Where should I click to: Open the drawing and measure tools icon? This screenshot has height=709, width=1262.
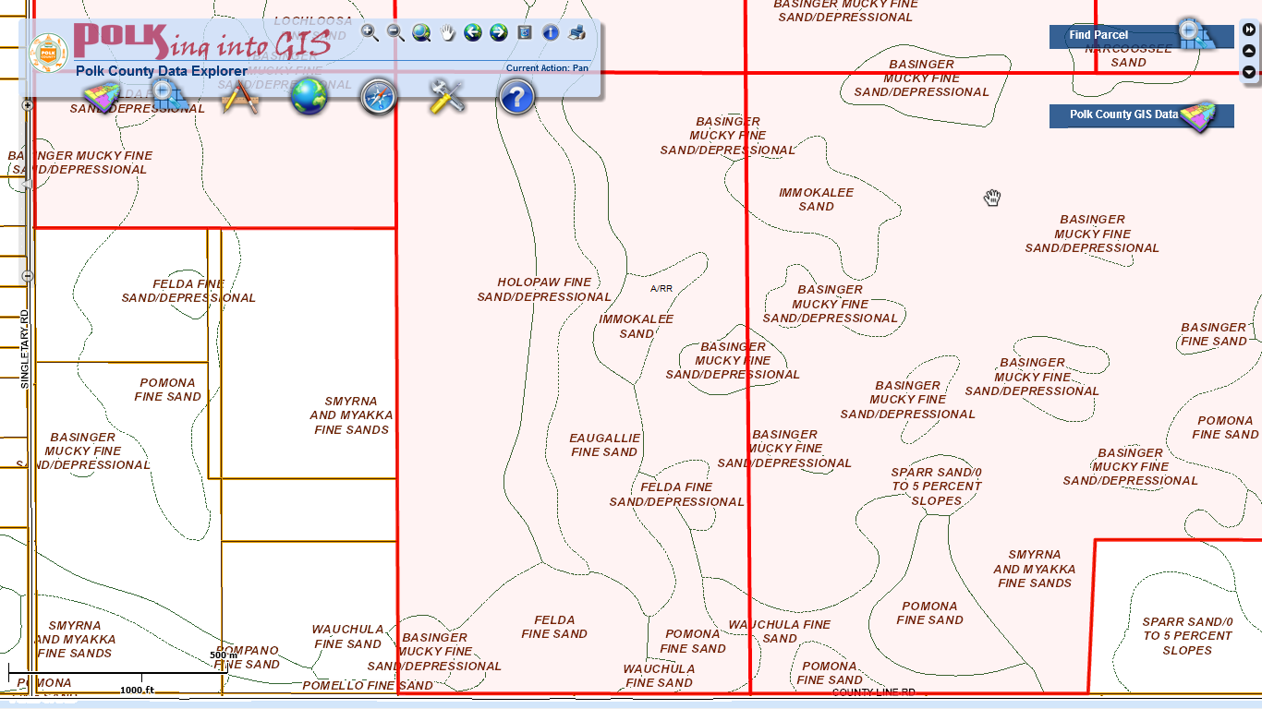point(240,96)
